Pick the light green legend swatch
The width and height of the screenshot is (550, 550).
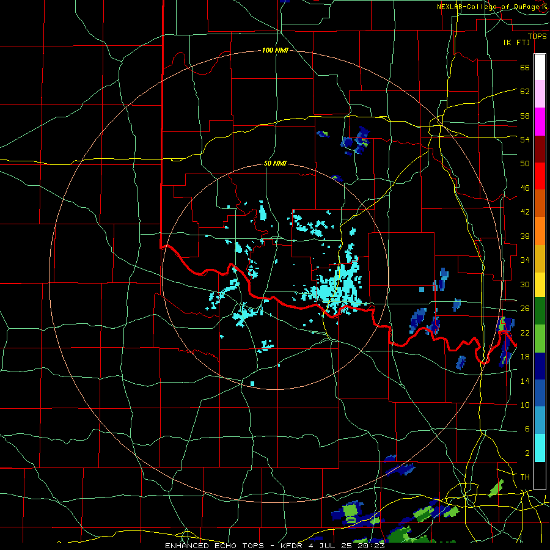[540, 339]
